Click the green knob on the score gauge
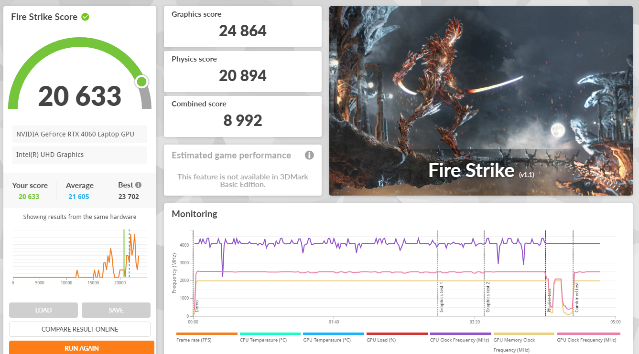 (x=141, y=82)
